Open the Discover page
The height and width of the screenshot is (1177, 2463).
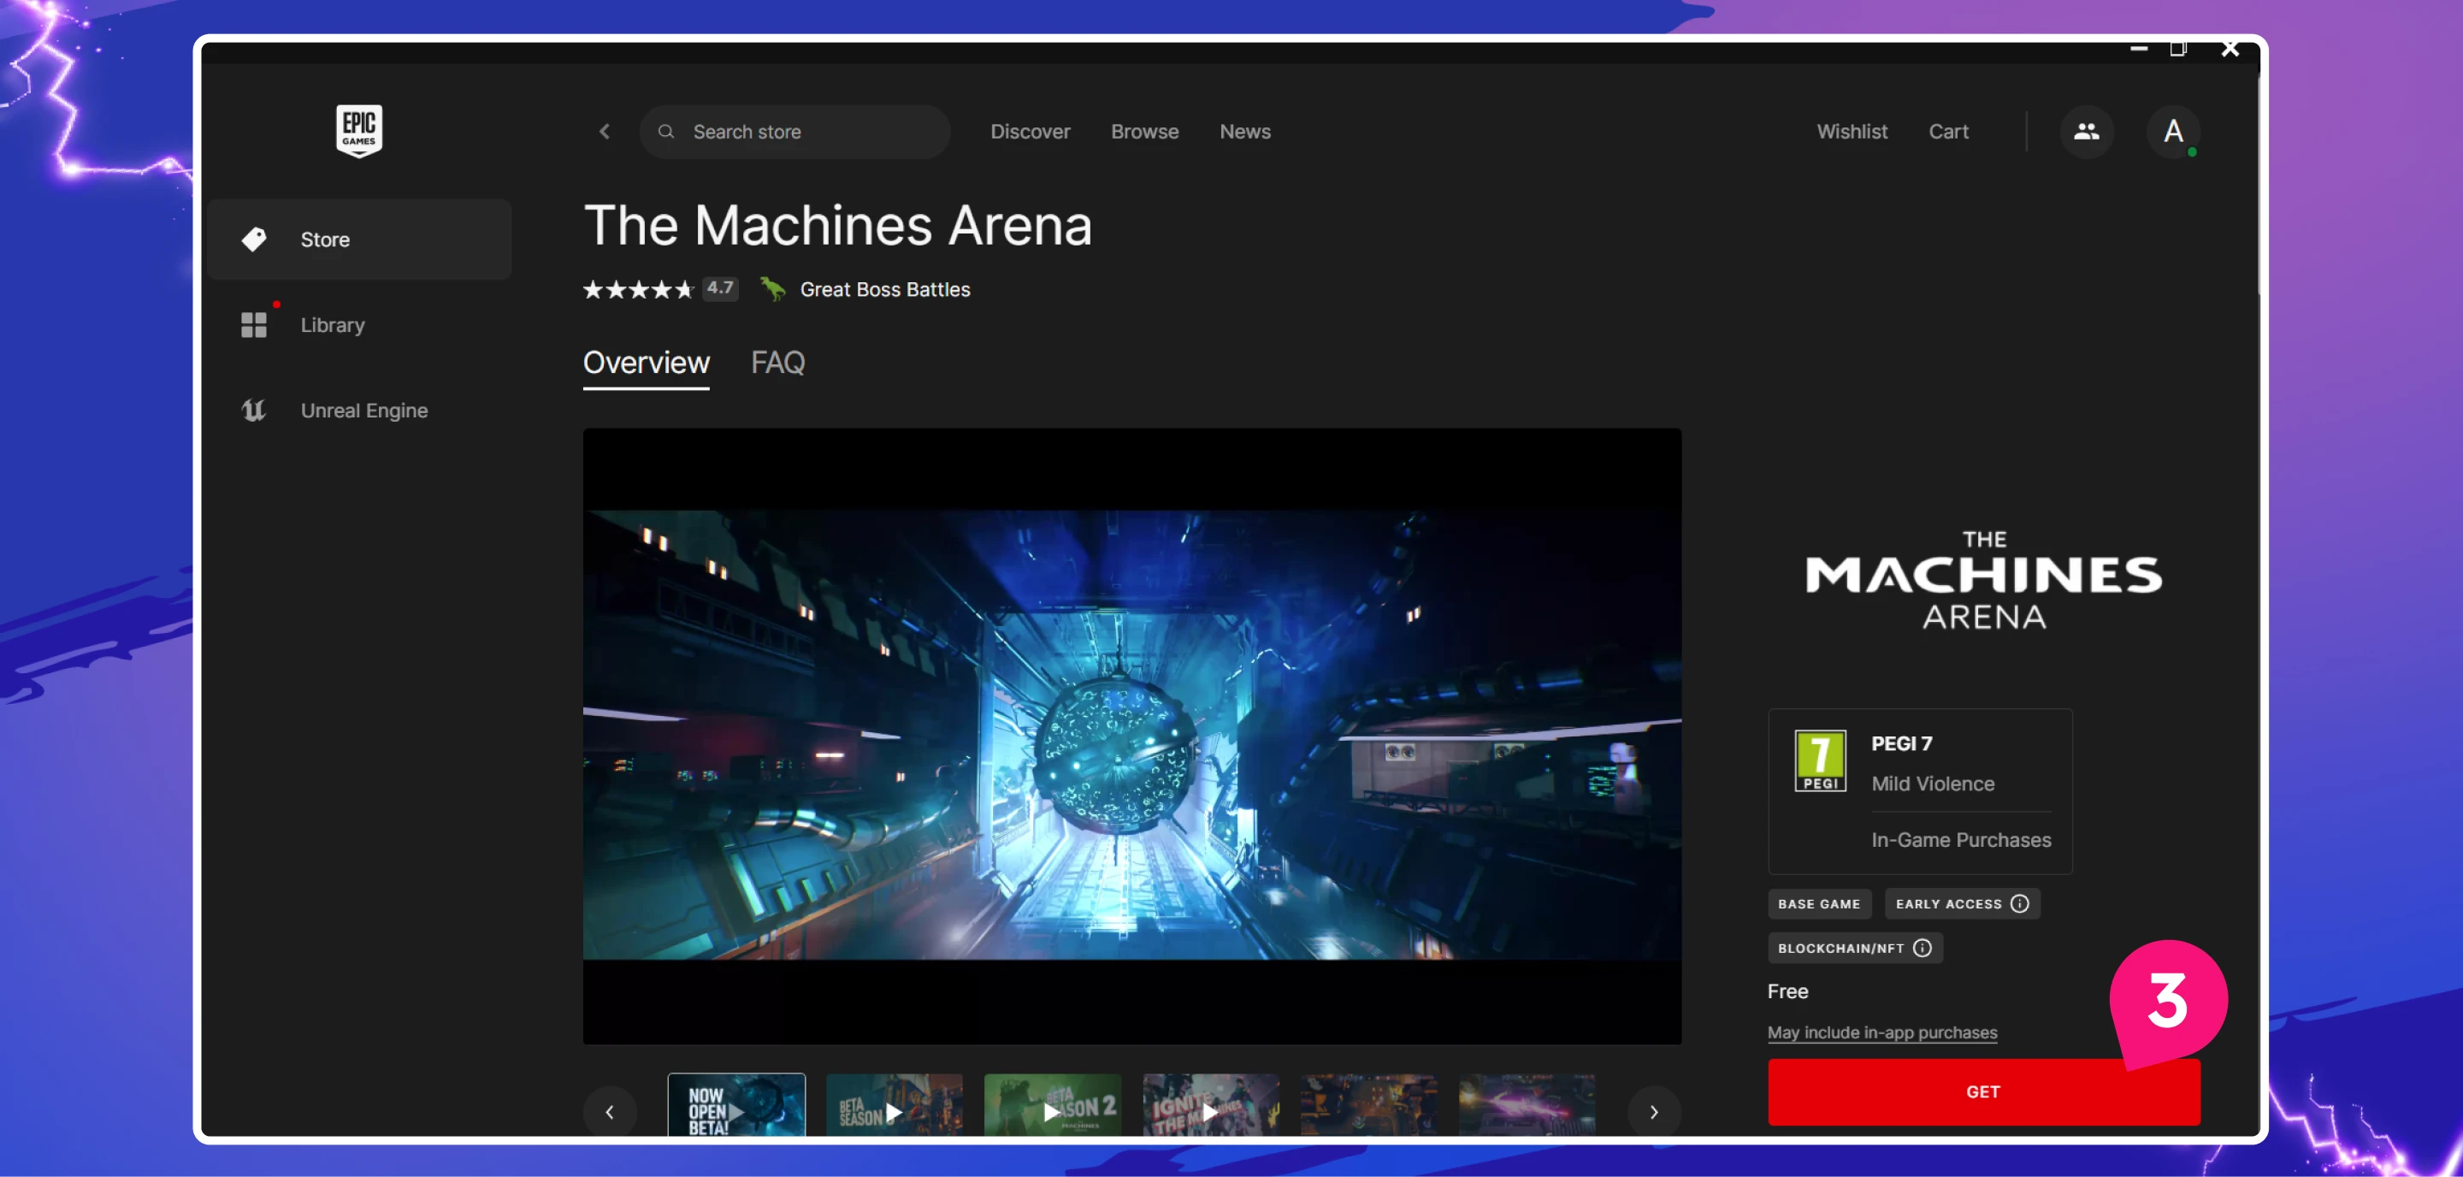coord(1030,131)
